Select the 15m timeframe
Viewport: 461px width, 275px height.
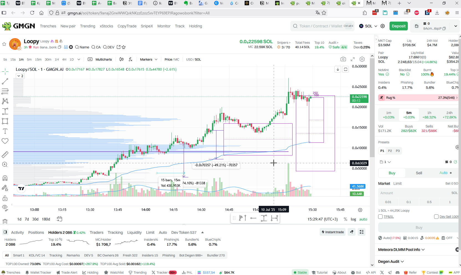38,59
